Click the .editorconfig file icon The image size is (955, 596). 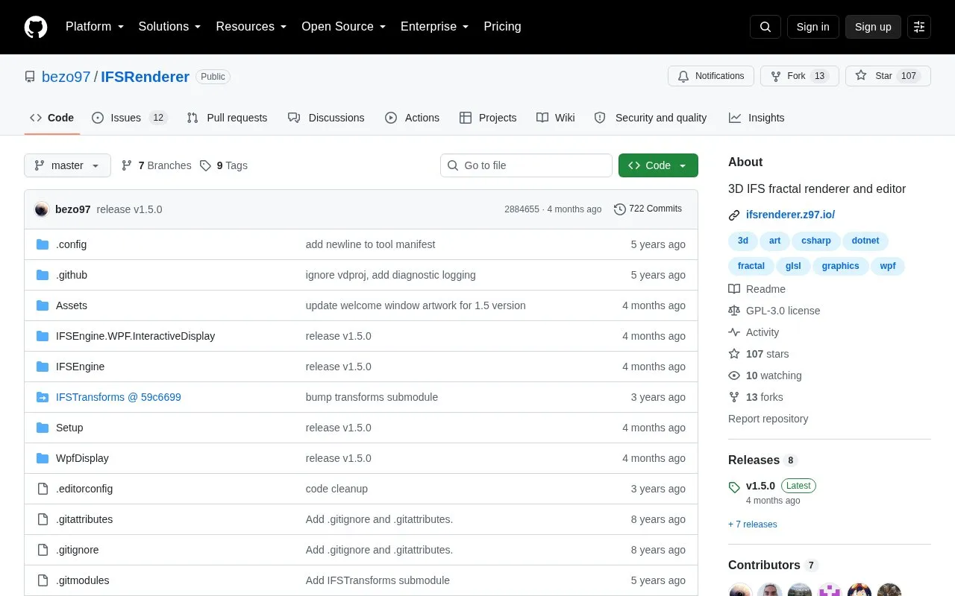(43, 489)
